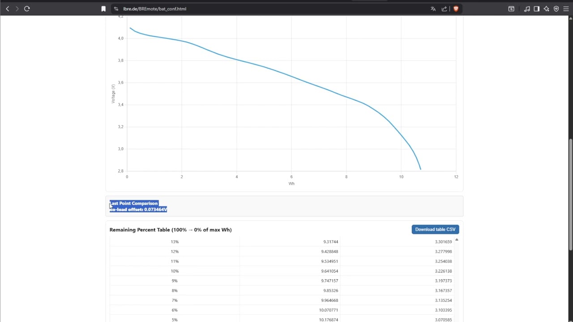
Task: Click the page vertical scrollbar thumb
Action: click(x=570, y=195)
